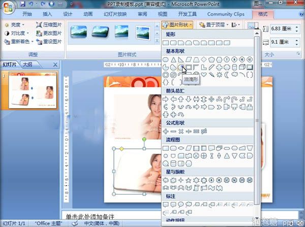Switch to the 开始 ribbon tab

point(27,14)
